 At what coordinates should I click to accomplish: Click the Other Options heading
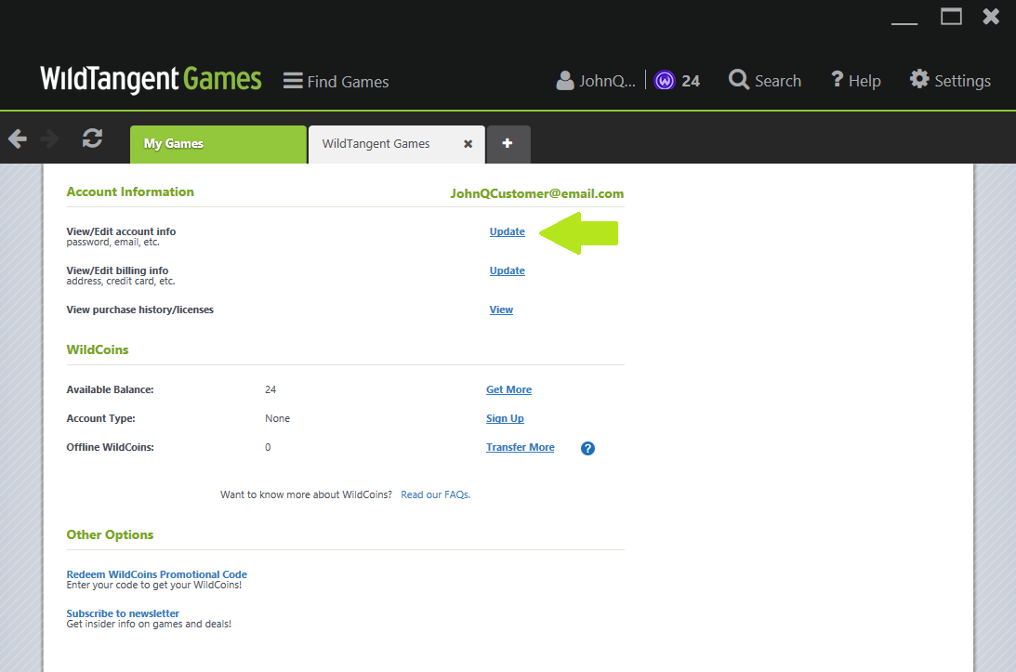click(x=110, y=534)
